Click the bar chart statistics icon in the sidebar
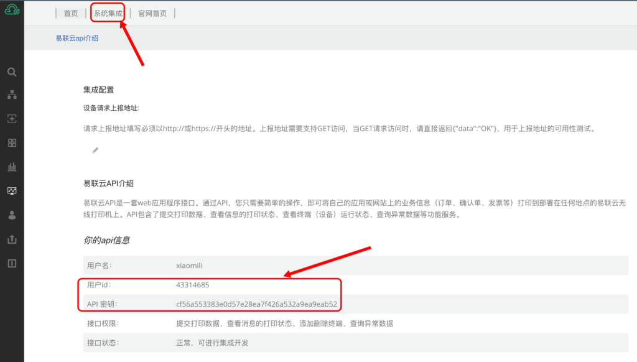Screen dimensions: 637x362 click(11, 166)
